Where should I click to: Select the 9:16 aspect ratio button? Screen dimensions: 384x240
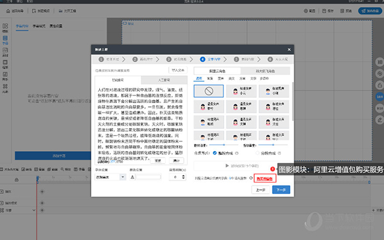point(380,108)
